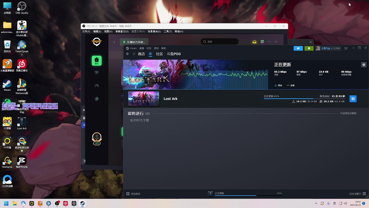Expand the 斗鱼Pgg account dropdown
369x208 pixels.
point(328,48)
